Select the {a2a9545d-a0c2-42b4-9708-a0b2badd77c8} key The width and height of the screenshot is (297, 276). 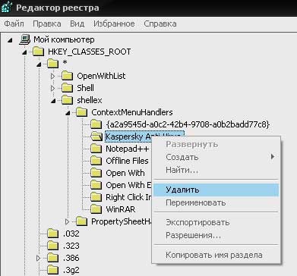pyautogui.click(x=188, y=124)
